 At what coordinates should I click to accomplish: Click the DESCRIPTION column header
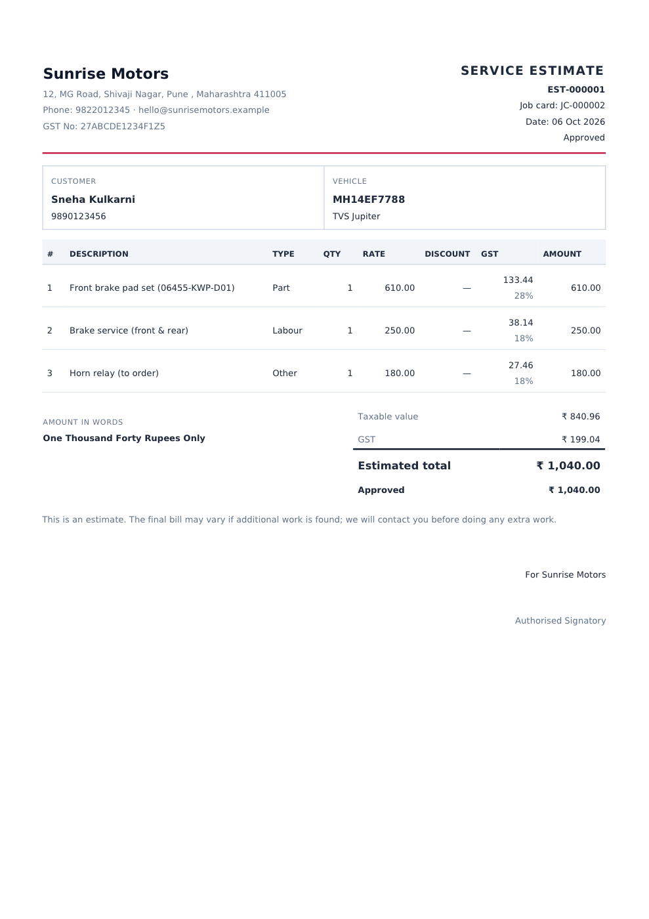[x=99, y=253]
